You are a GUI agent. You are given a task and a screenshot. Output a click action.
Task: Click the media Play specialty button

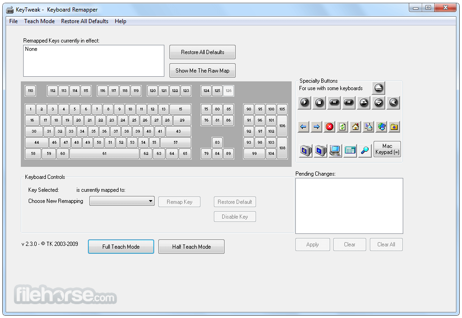[304, 103]
